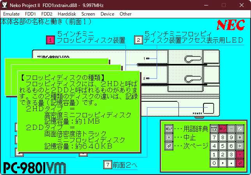Click keypad number 4 key
The image size is (251, 175).
click(x=214, y=146)
